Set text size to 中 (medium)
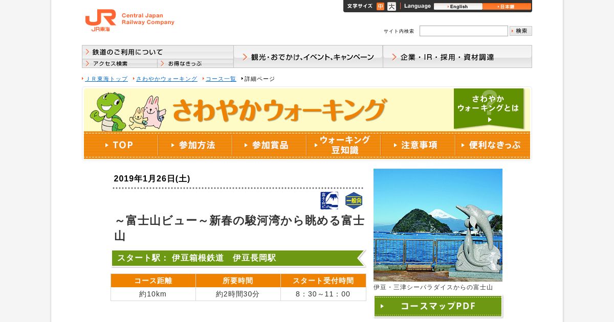The width and height of the screenshot is (614, 322). pyautogui.click(x=380, y=7)
